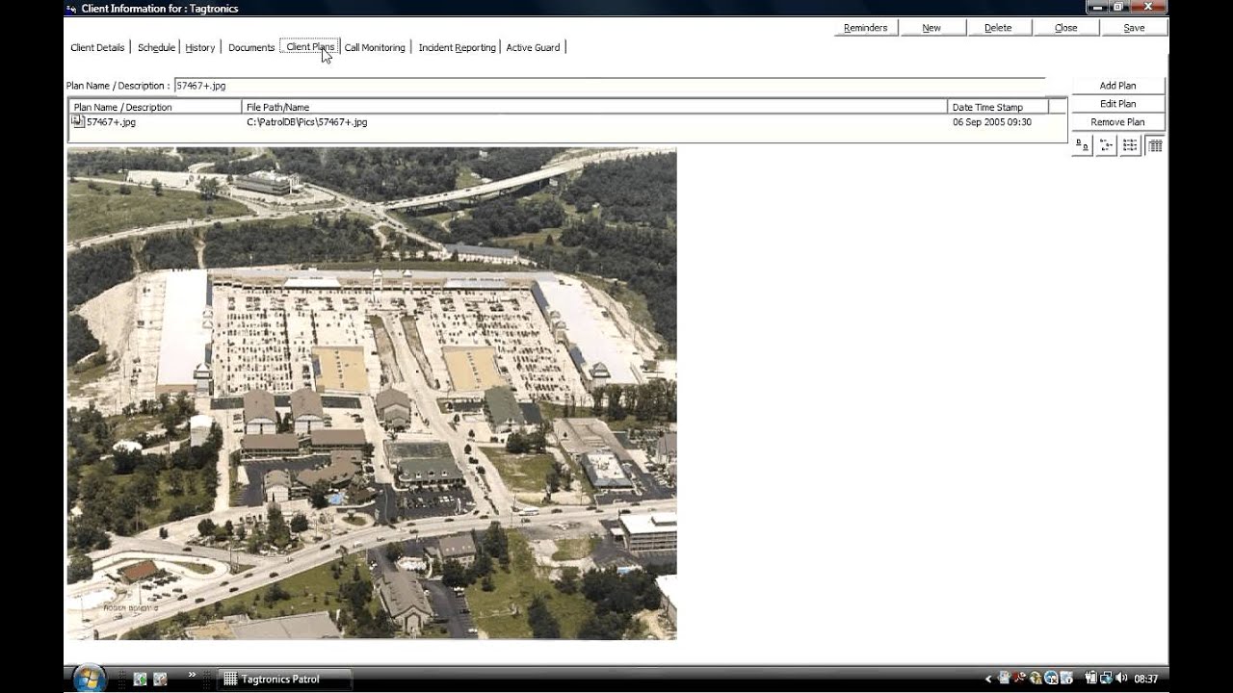This screenshot has height=693, width=1233.
Task: Open the Client Details tab
Action: coord(97,47)
